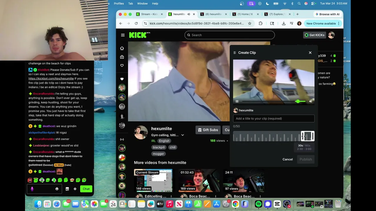Viewport: 376px width, 211px height.
Task: Open the Kick hamburger menu
Action: (x=123, y=35)
